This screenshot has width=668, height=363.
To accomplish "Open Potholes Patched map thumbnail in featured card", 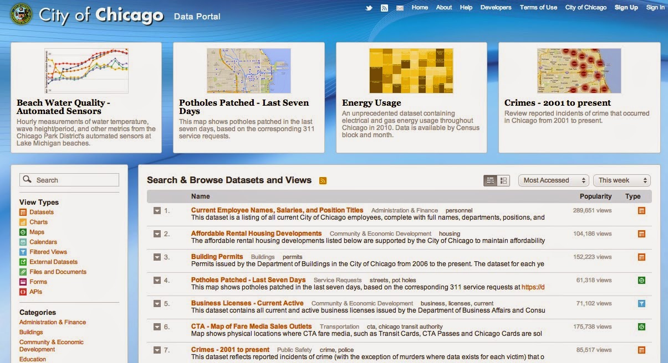I will click(x=249, y=70).
